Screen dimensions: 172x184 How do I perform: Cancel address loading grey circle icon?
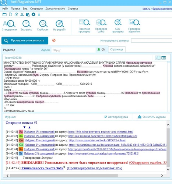[103, 50]
